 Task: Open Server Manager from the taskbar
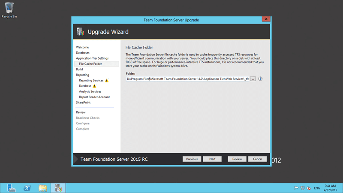tap(11, 188)
